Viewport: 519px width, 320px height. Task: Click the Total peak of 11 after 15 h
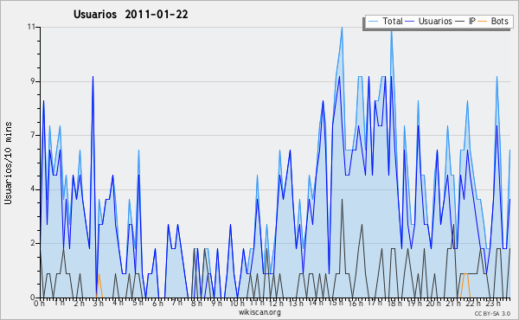(342, 28)
